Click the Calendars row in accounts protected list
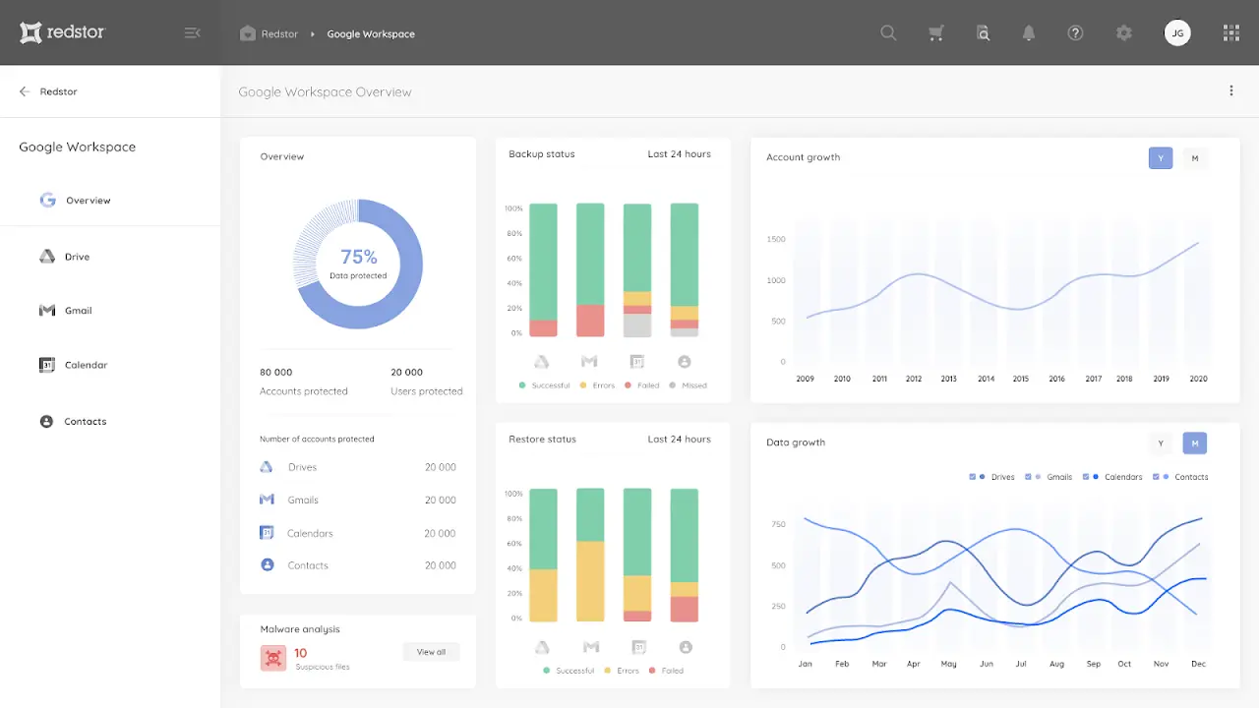Viewport: 1259px width, 708px height. (x=358, y=533)
